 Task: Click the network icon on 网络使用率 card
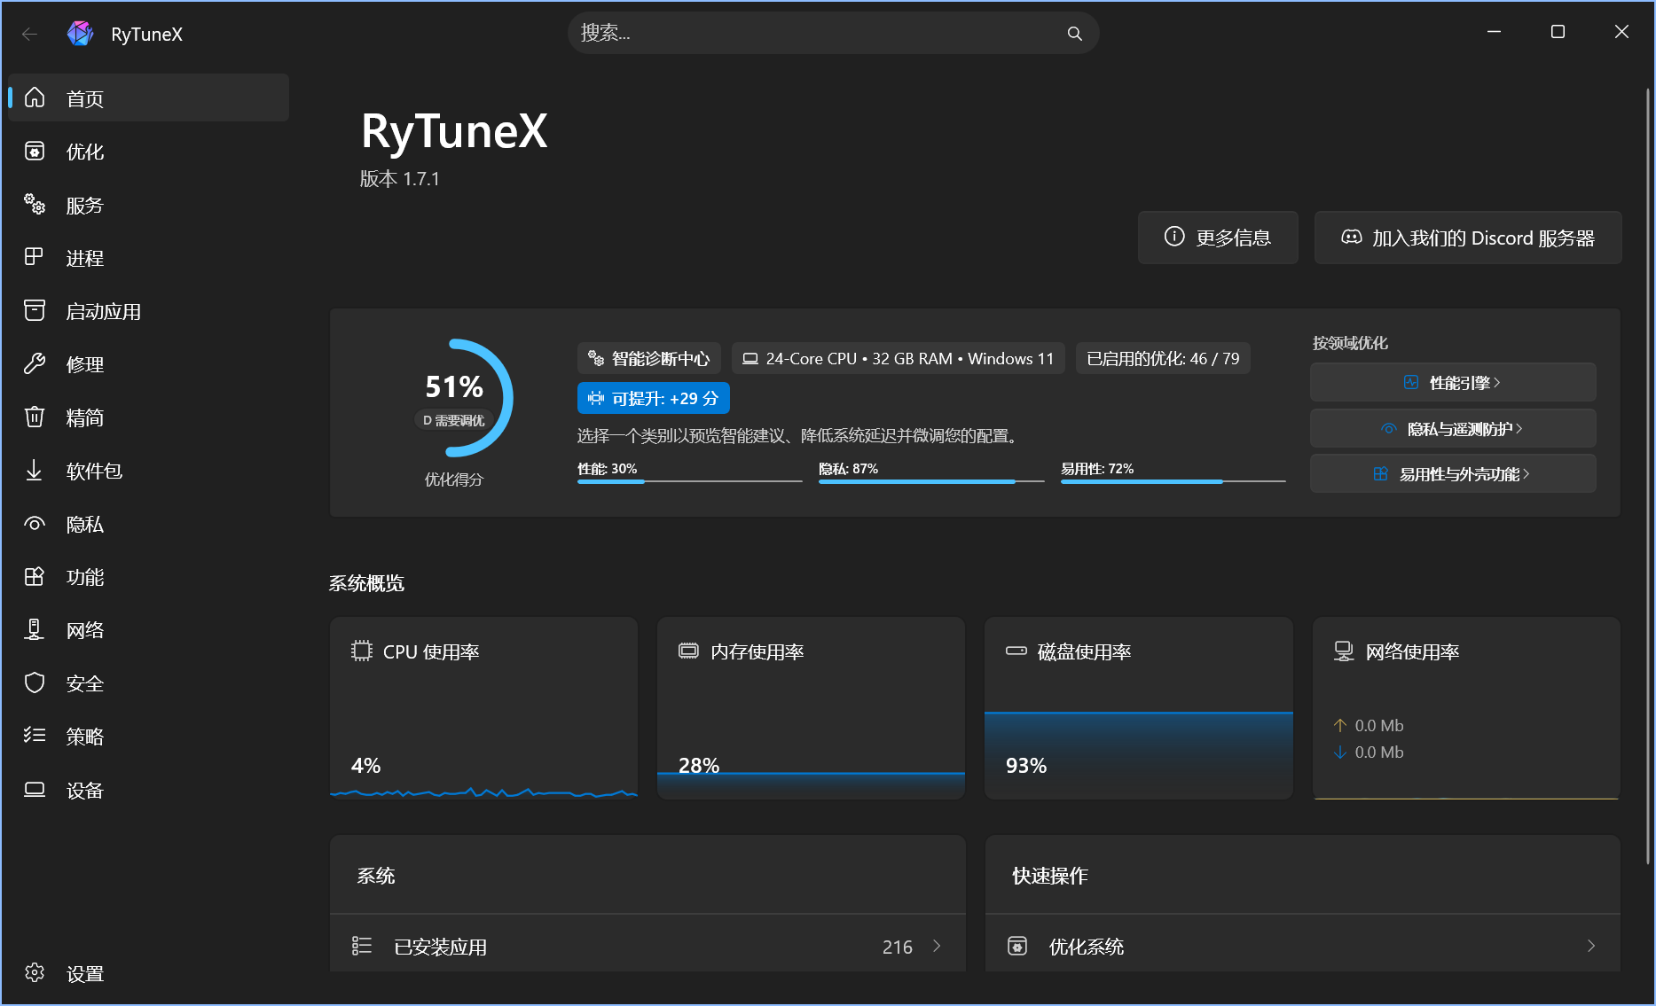pos(1344,651)
